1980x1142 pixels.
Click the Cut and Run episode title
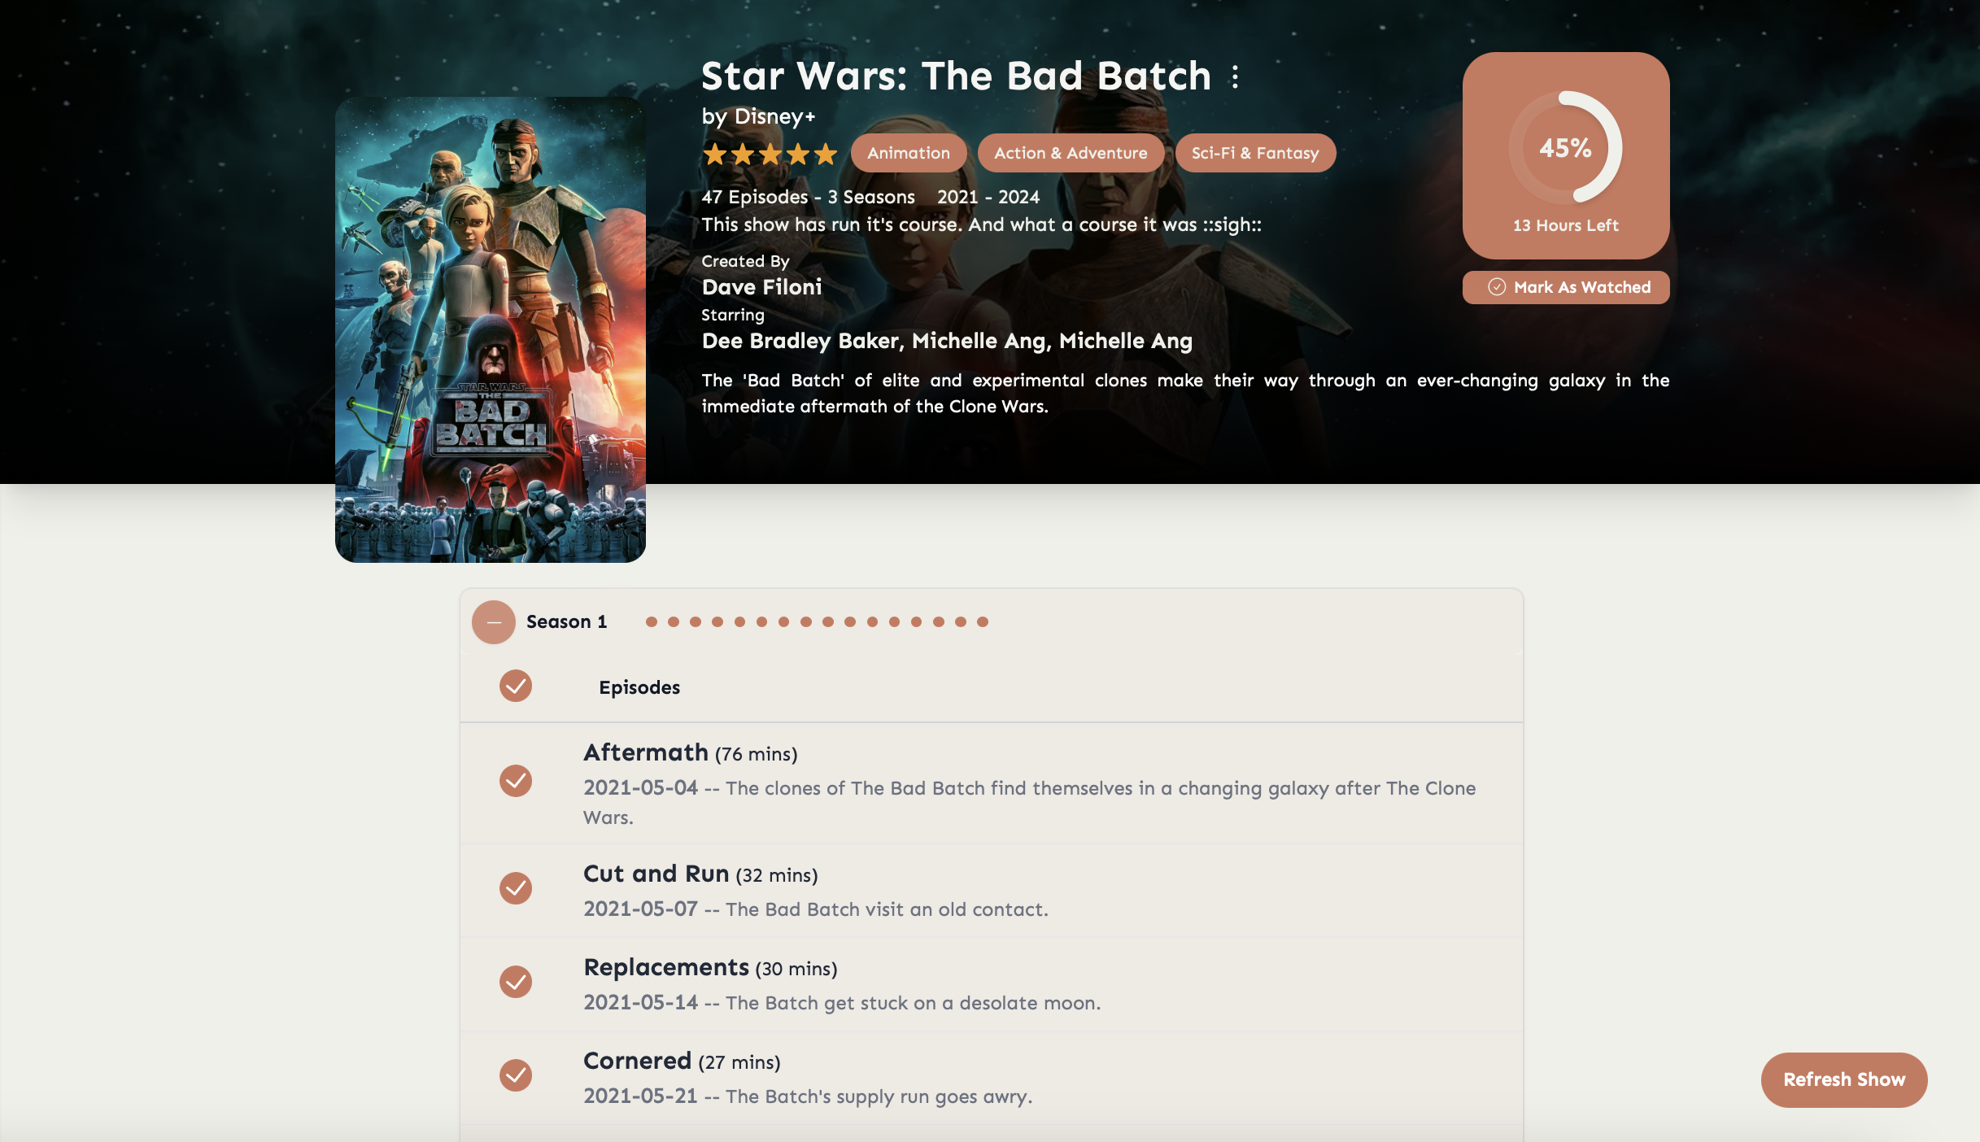coord(656,874)
